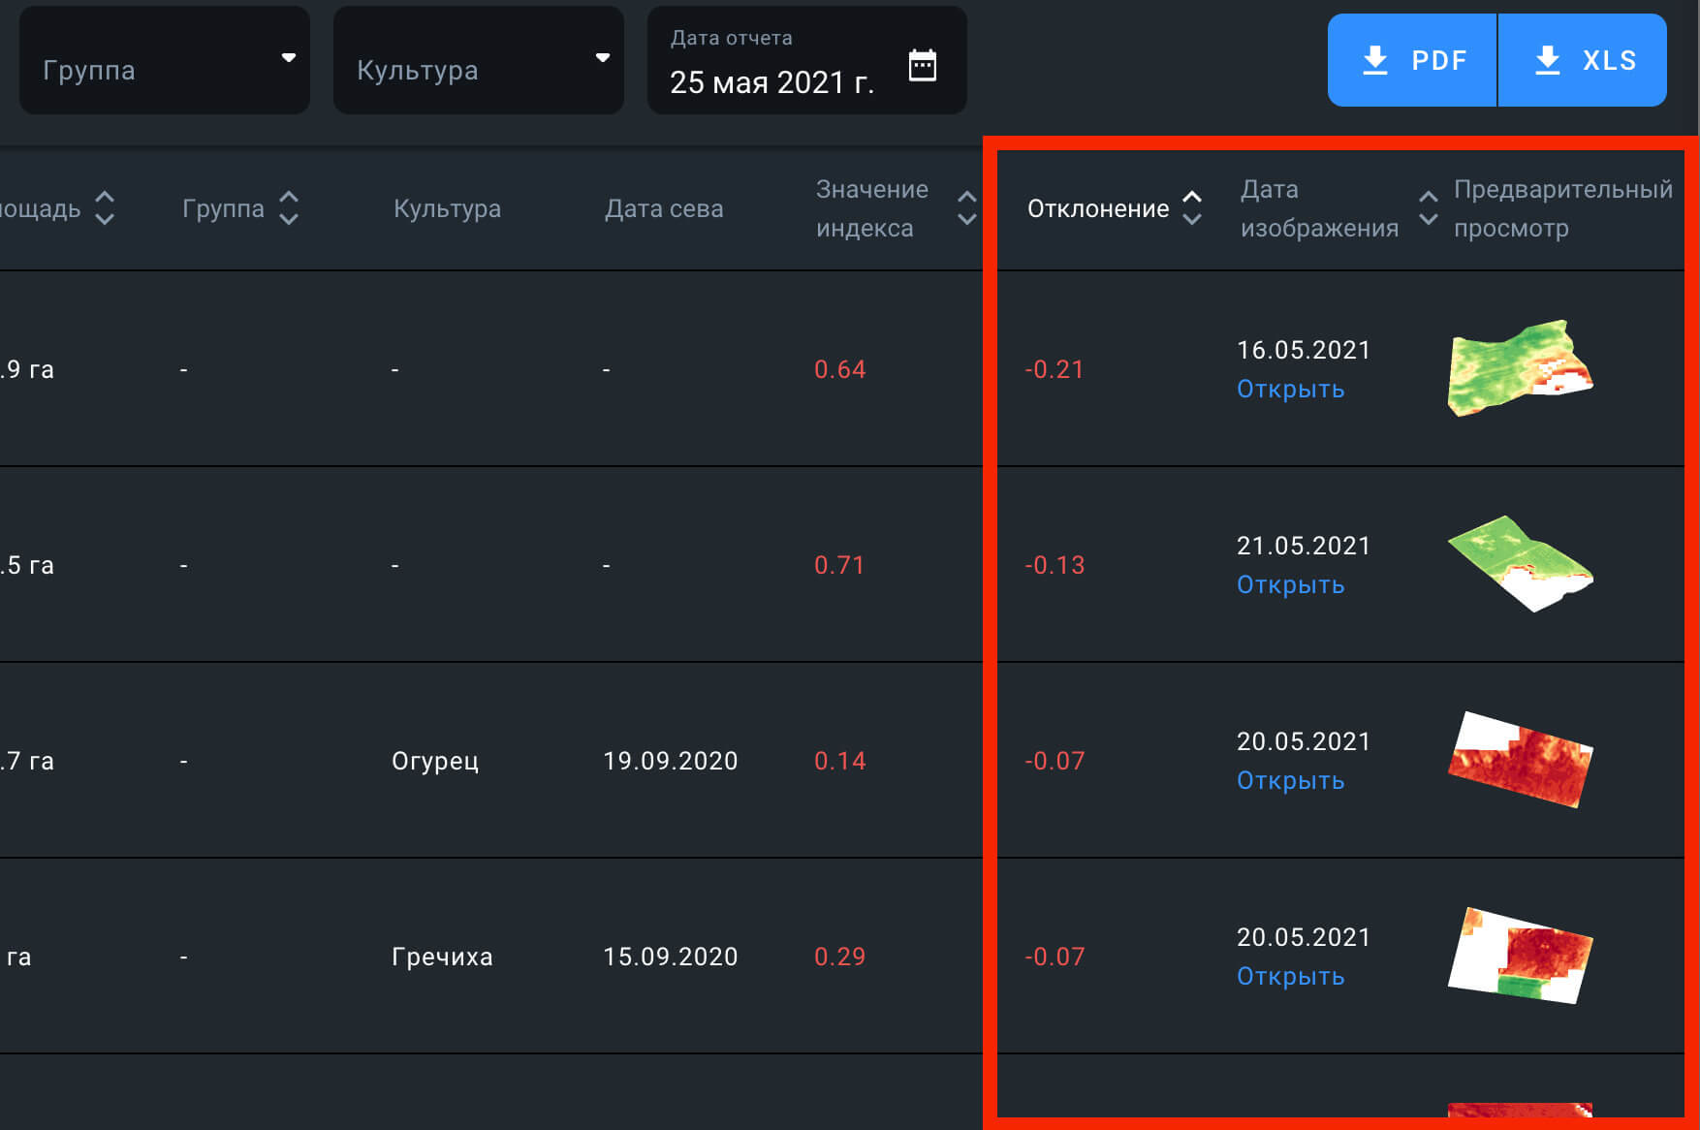Click Открыть link in Огурец row
The image size is (1700, 1130).
tap(1290, 781)
